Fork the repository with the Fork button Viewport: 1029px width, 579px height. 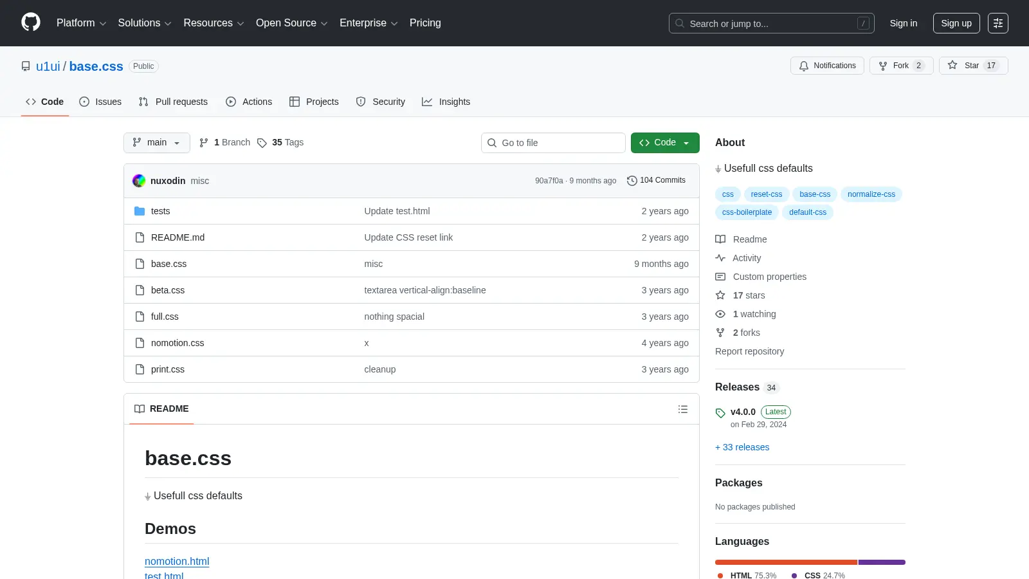[x=902, y=66]
